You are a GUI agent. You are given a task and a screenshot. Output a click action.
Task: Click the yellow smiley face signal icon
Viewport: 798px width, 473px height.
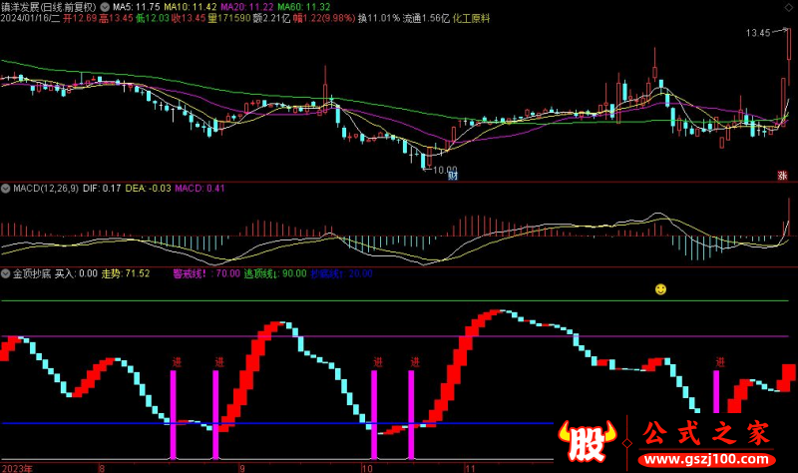click(x=660, y=289)
